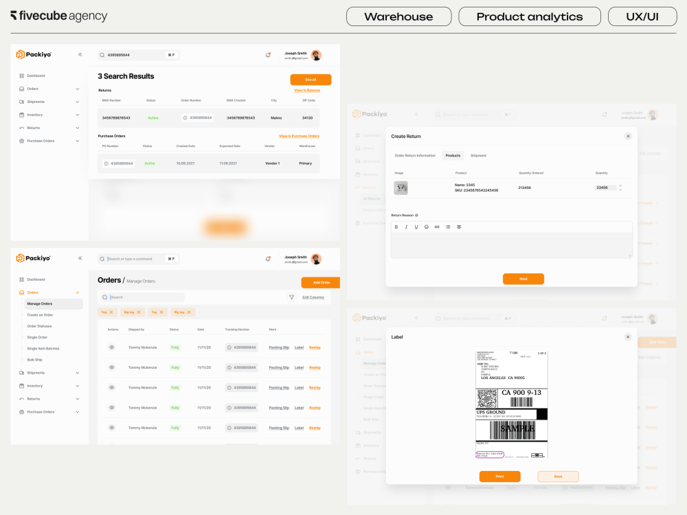Screen dimensions: 687x515
Task: Switch to Order Return Information tab
Action: pos(415,155)
